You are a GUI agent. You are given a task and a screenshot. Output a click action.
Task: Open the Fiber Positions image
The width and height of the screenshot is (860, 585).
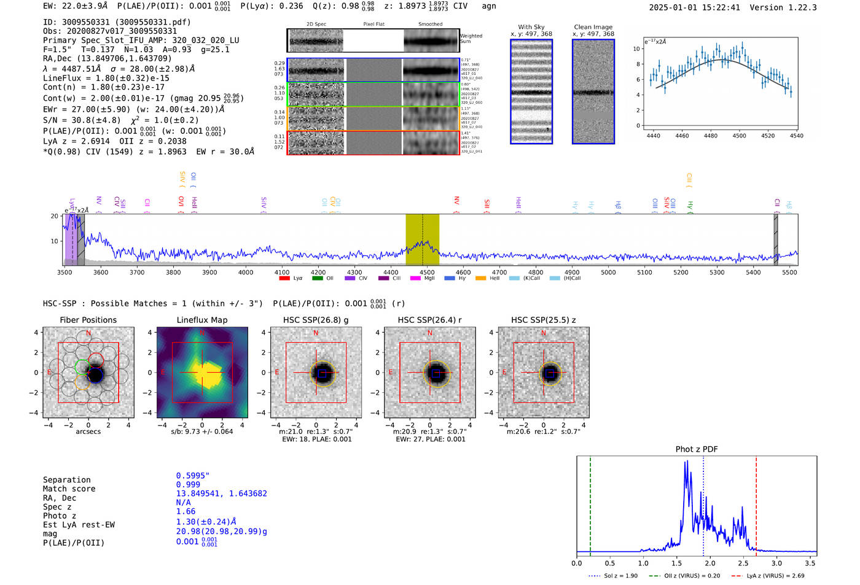coord(88,373)
